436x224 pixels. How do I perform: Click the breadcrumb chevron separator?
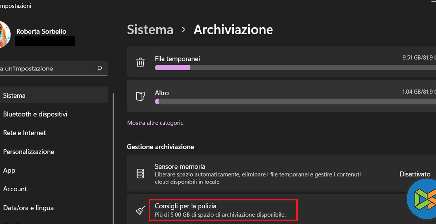pyautogui.click(x=183, y=30)
